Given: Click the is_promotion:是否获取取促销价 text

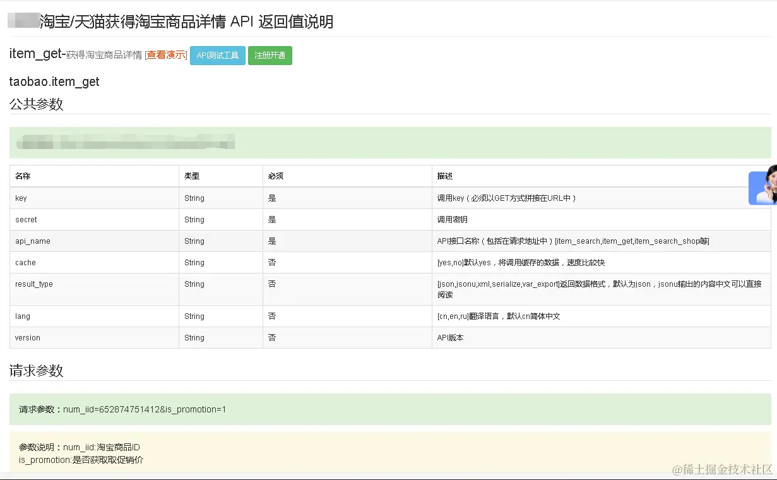Looking at the screenshot, I should (81, 460).
